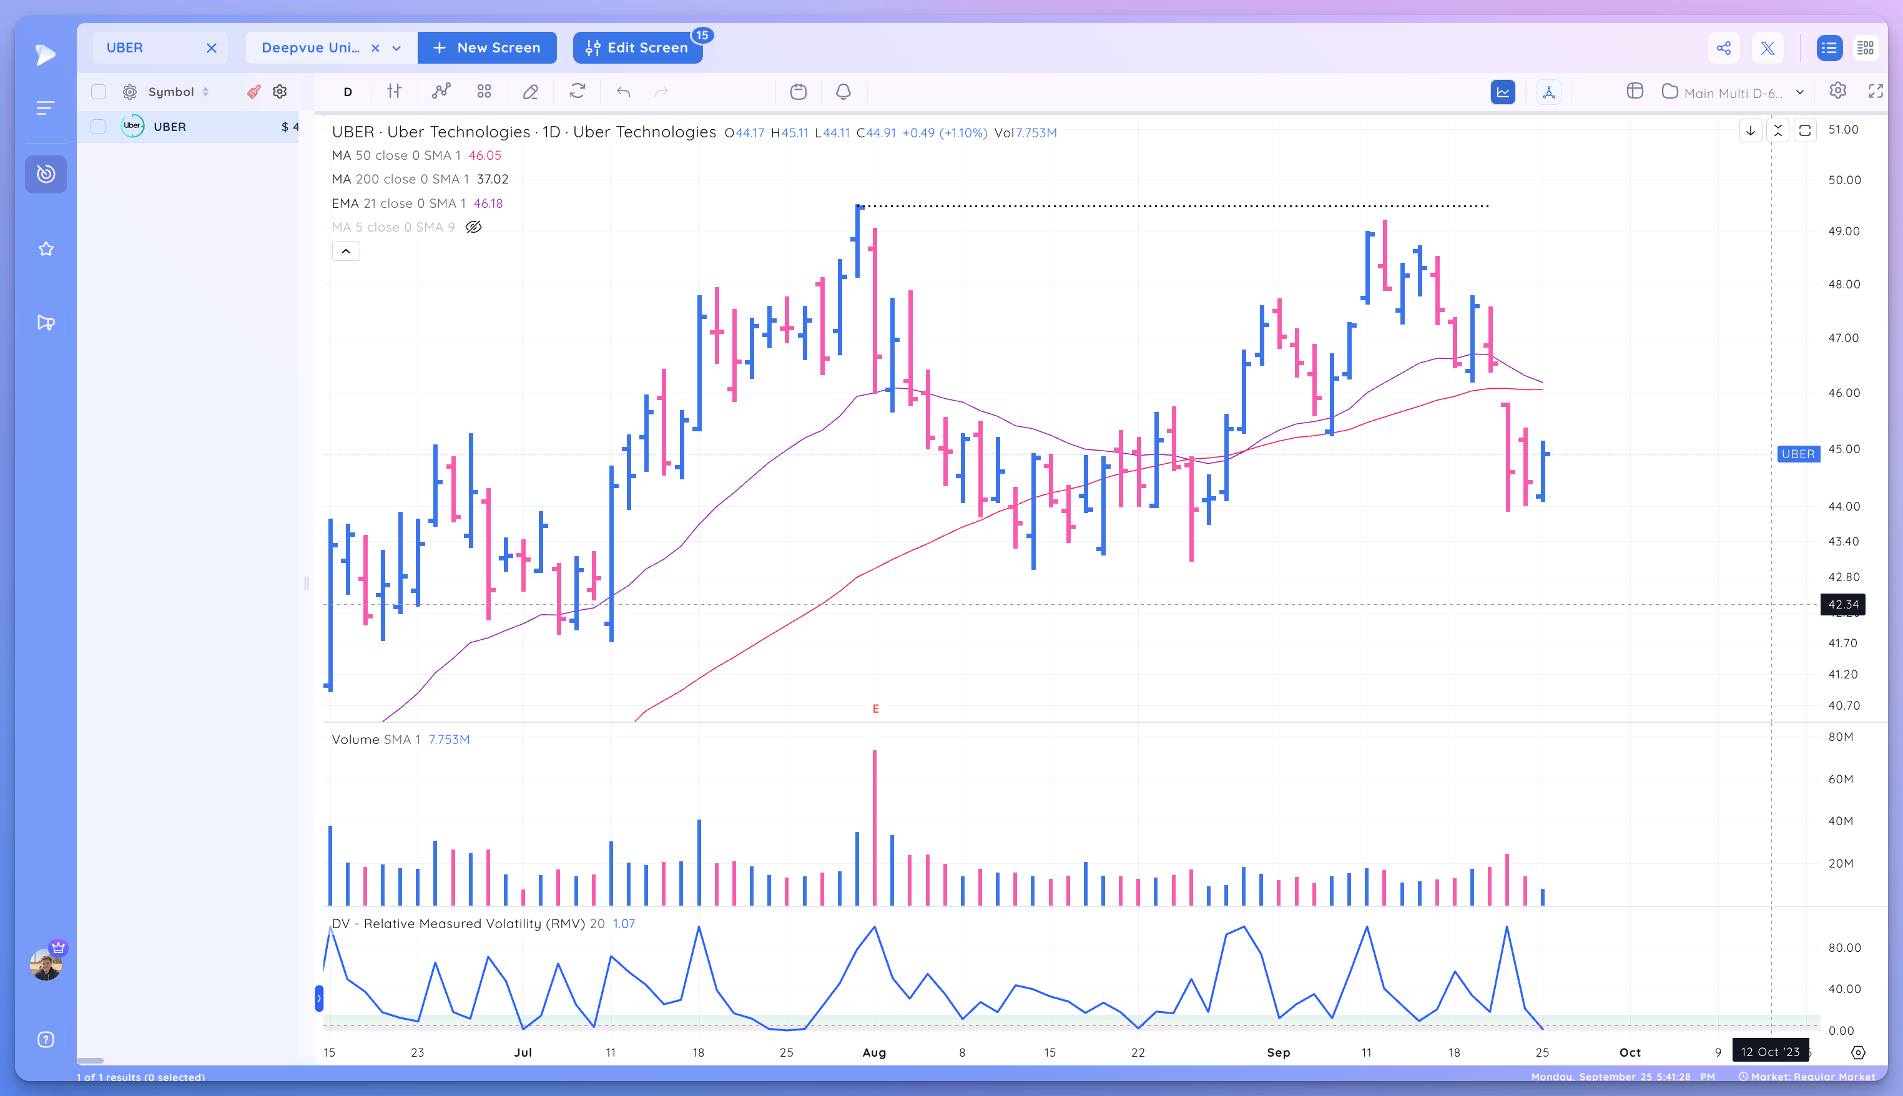Click the MA 200 close indicator label
The height and width of the screenshot is (1096, 1903).
[x=420, y=179]
